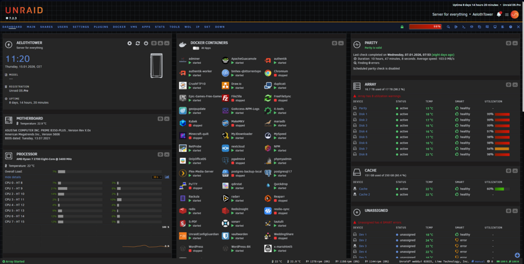Image resolution: width=524 pixels, height=264 pixels.
Task: Click the Hide details link in Processor panel
Action: pyautogui.click(x=13, y=177)
